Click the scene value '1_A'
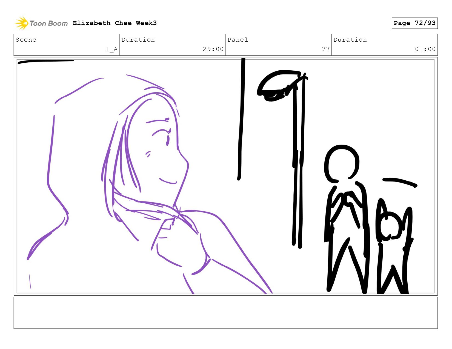Screen dimensions: 452x349 [111, 49]
